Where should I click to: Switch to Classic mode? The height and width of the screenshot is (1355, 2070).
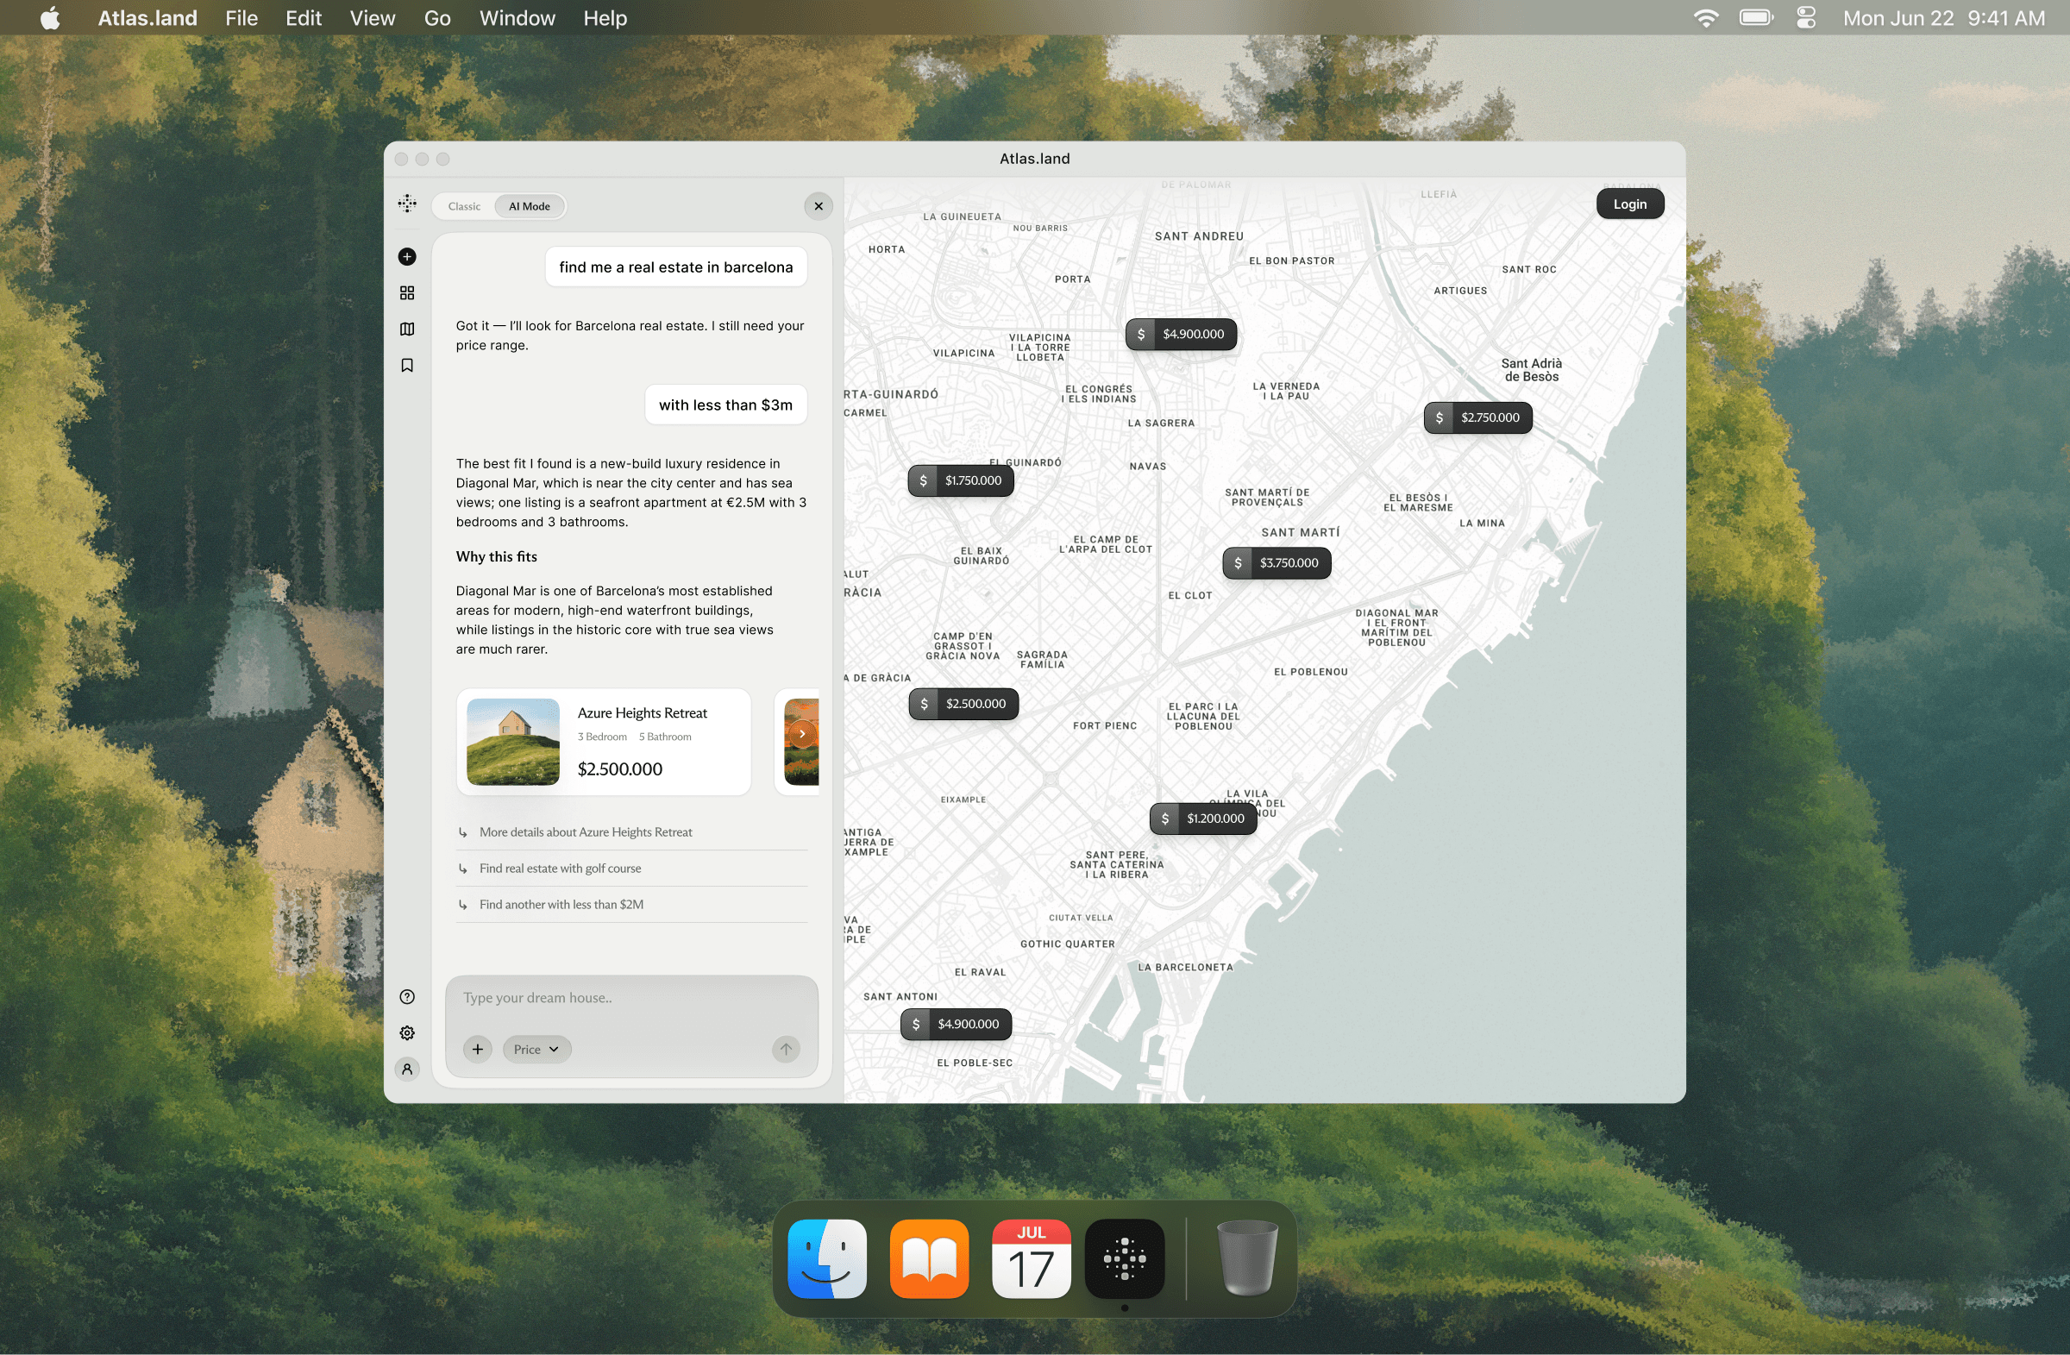pyautogui.click(x=464, y=206)
